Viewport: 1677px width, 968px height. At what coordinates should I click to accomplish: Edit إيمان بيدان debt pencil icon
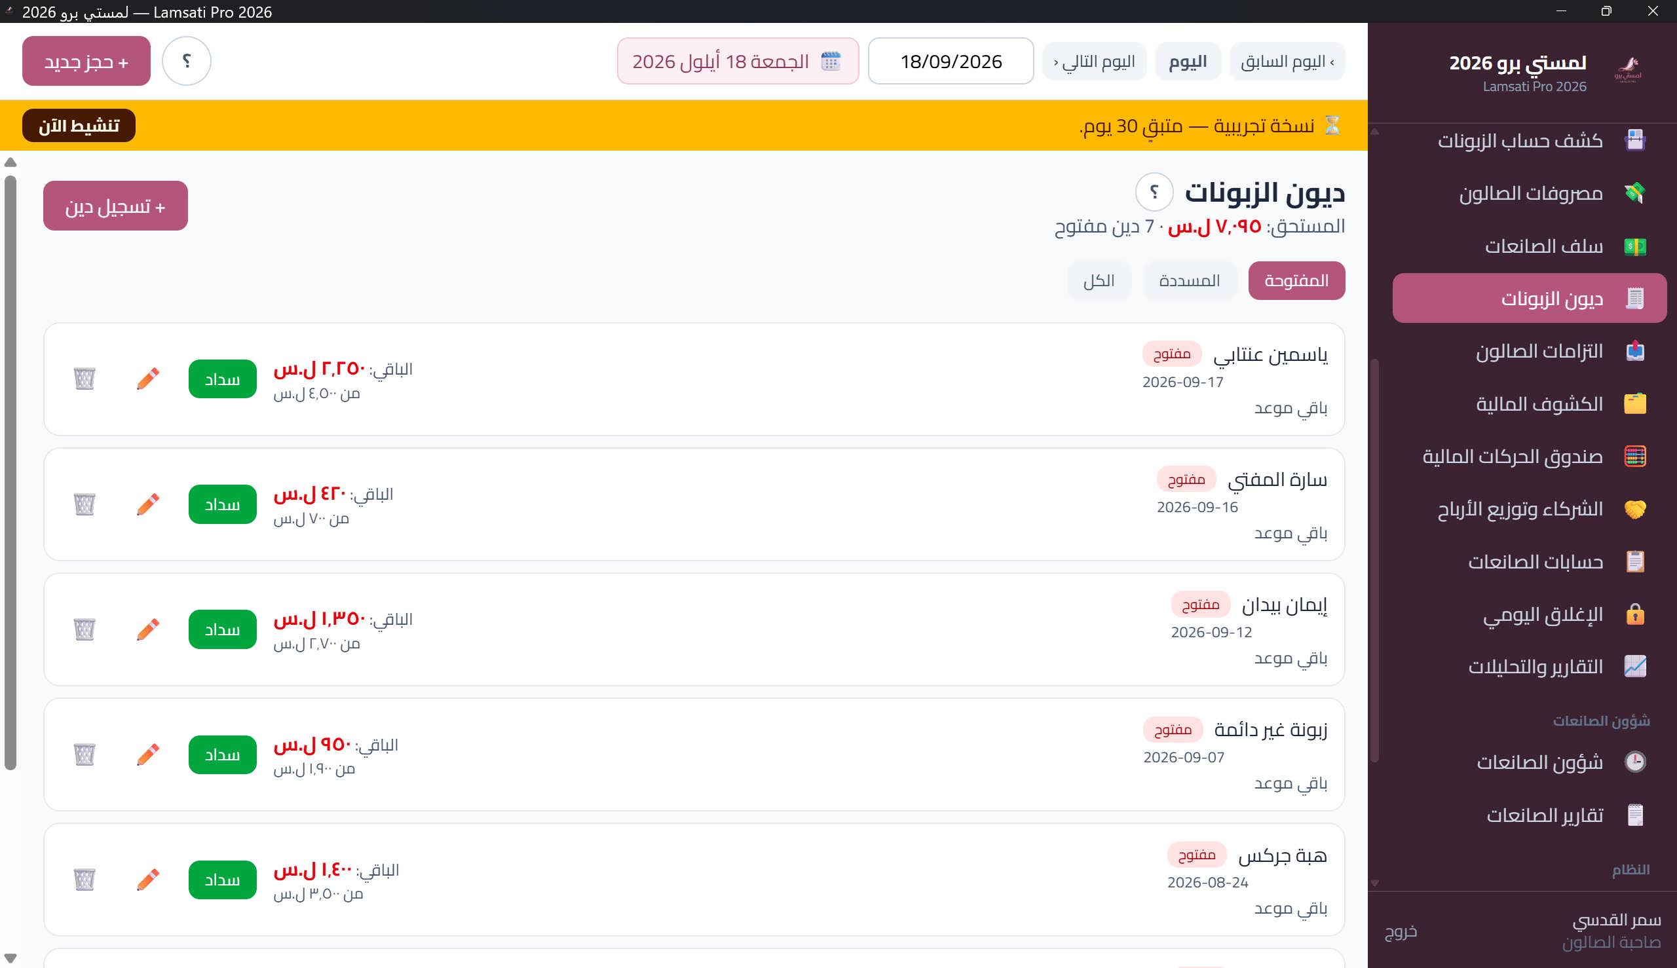point(148,629)
